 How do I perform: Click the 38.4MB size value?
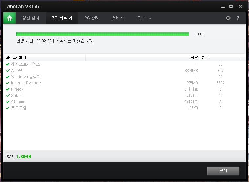(x=191, y=71)
